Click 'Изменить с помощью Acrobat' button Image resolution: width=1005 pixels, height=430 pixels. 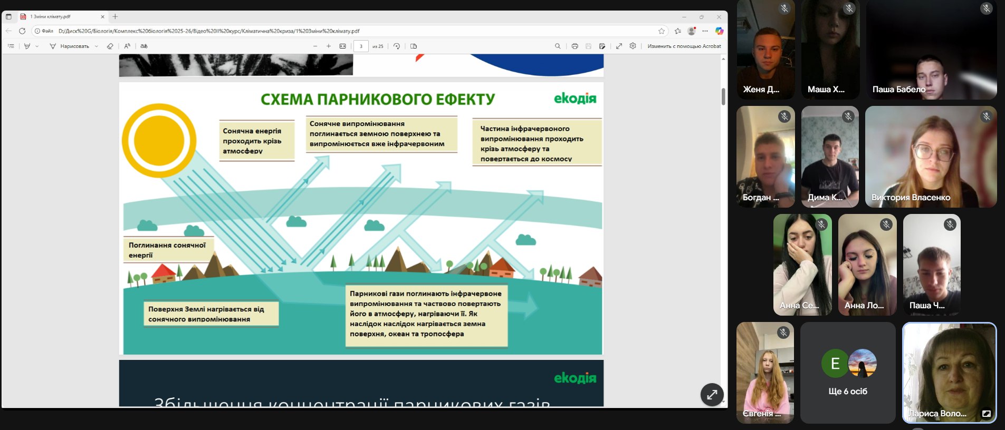coord(684,46)
